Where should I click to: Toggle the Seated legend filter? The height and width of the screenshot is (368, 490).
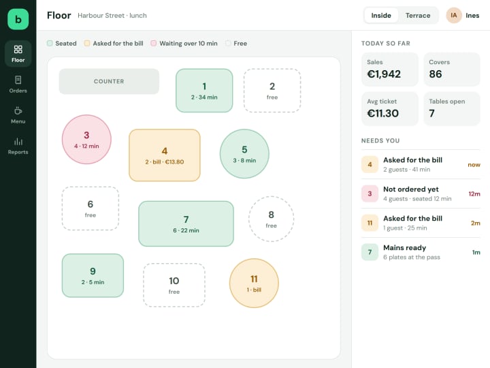pyautogui.click(x=61, y=43)
